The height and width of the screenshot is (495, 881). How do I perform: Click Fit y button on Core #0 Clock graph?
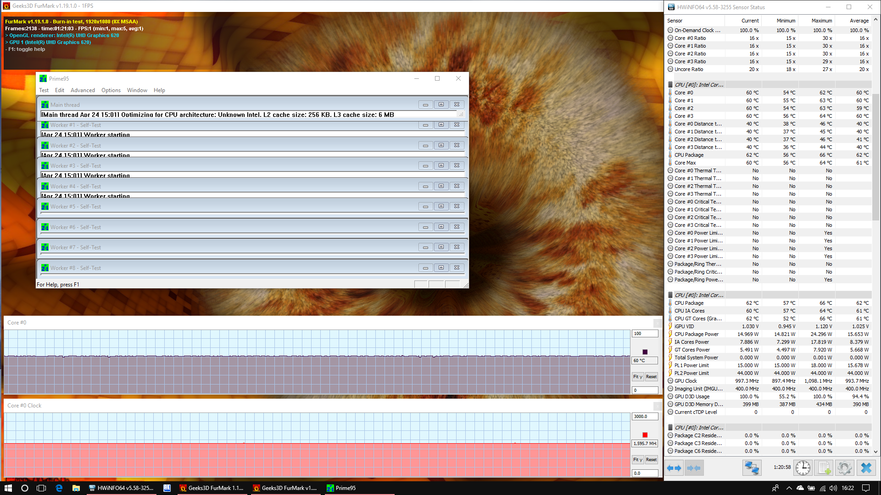(x=638, y=460)
